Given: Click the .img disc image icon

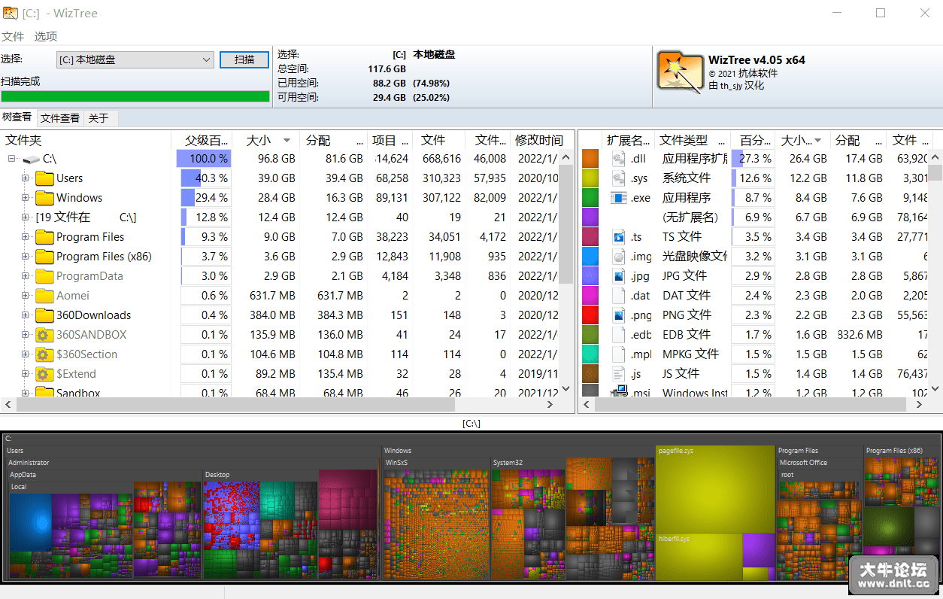Looking at the screenshot, I should pos(619,257).
